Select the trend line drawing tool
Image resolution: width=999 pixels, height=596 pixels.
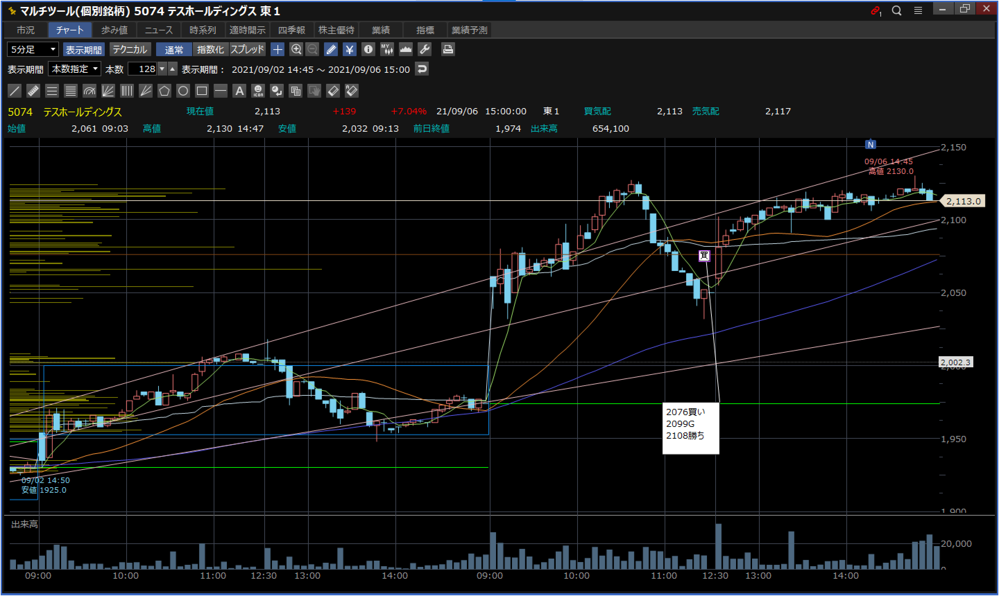(x=15, y=91)
